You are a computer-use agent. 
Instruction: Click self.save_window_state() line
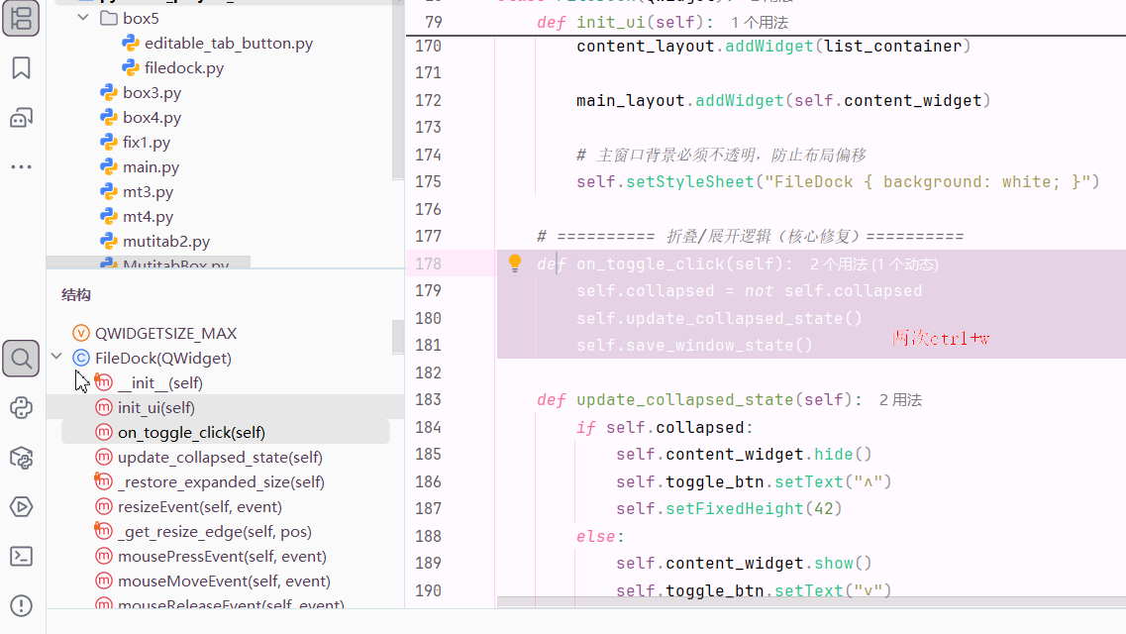(693, 346)
